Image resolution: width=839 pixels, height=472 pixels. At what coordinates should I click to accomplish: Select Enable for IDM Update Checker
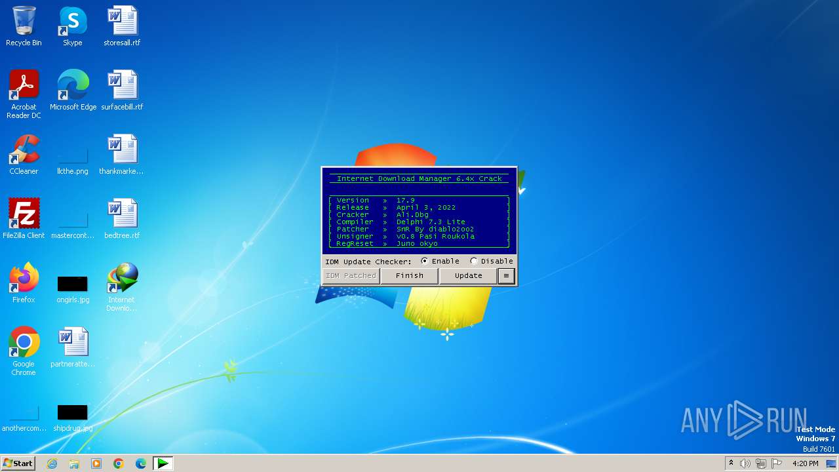coord(440,261)
